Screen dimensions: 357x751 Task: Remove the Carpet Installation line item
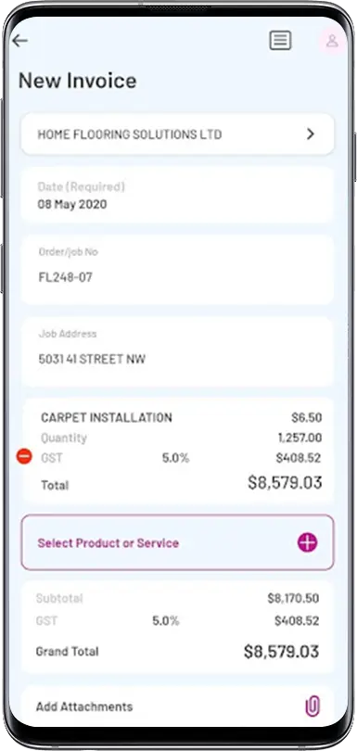pos(24,456)
